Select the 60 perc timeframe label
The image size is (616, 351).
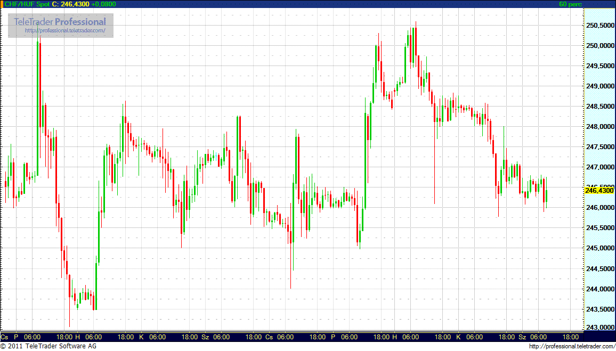click(570, 4)
